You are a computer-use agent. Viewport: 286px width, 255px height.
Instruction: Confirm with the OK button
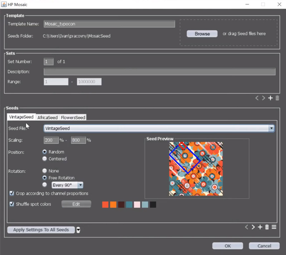click(228, 246)
